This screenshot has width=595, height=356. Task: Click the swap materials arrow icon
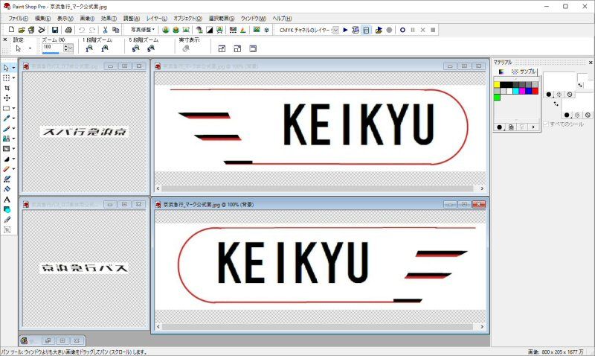click(x=556, y=104)
